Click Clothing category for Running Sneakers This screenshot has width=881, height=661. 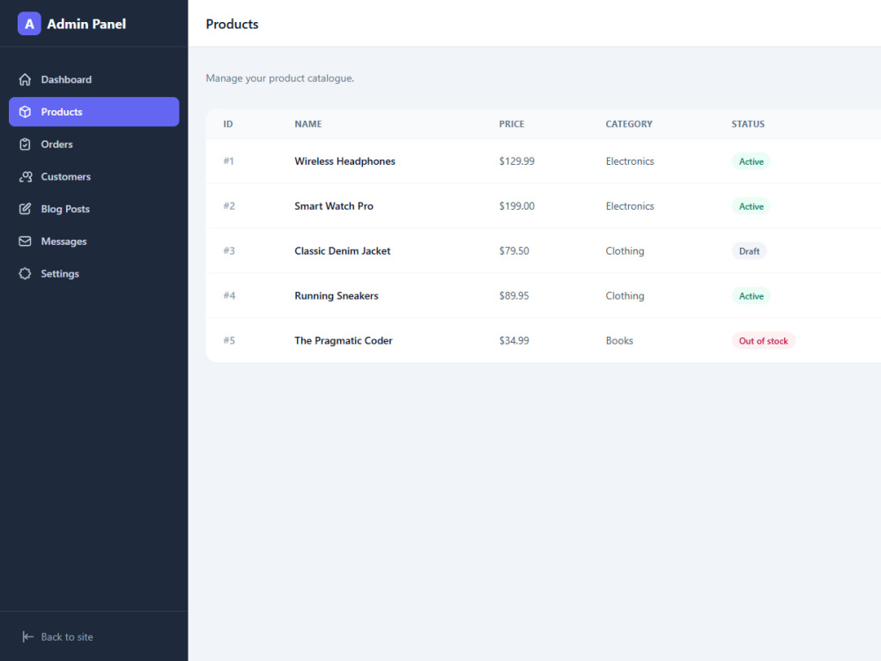point(625,295)
